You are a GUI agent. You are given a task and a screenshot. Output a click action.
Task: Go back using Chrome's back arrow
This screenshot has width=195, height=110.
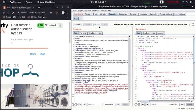pyautogui.click(x=4, y=13)
